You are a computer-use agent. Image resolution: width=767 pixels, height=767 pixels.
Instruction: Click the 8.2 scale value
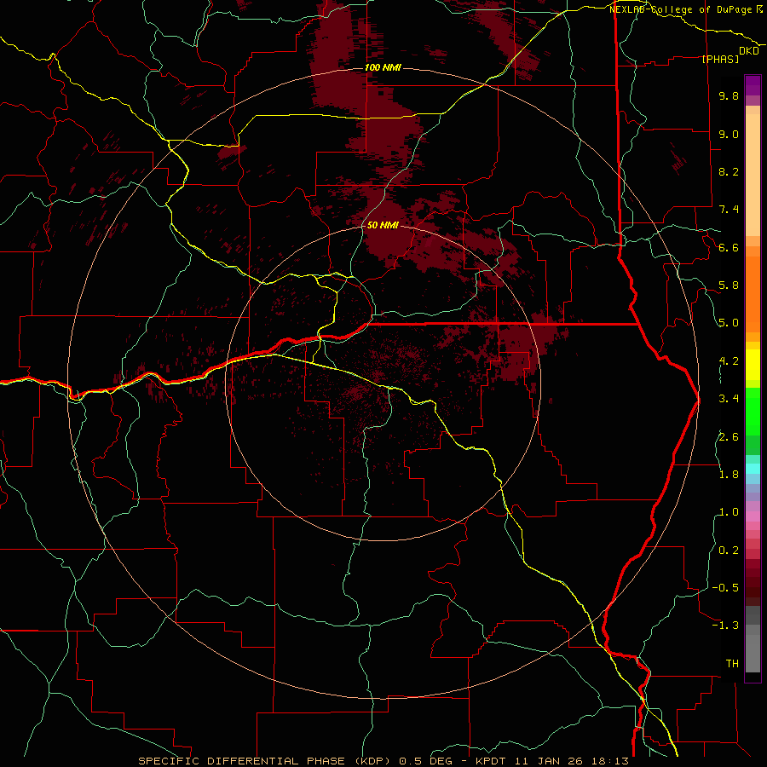coord(729,171)
